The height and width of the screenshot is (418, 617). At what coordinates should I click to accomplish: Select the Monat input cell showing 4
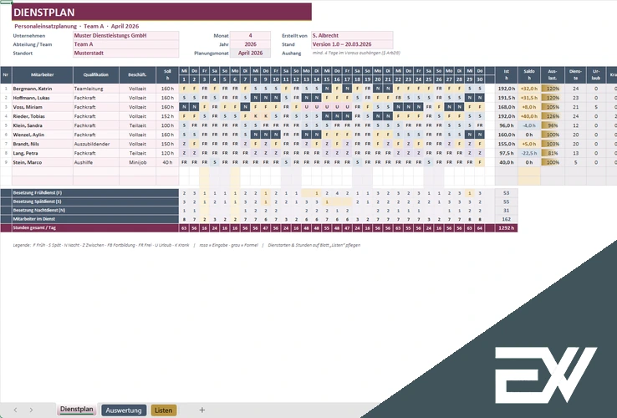click(250, 35)
